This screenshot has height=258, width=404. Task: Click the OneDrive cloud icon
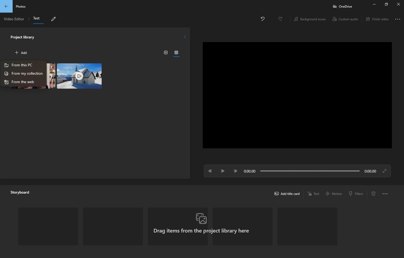334,6
